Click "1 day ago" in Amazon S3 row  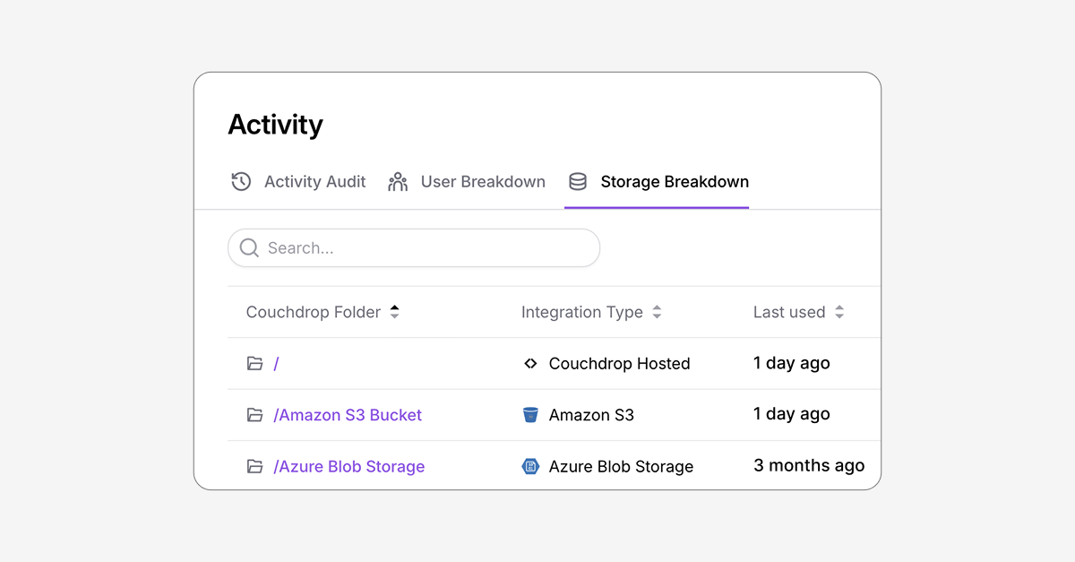792,414
